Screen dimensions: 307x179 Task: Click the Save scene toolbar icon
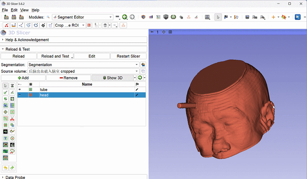coord(21,17)
